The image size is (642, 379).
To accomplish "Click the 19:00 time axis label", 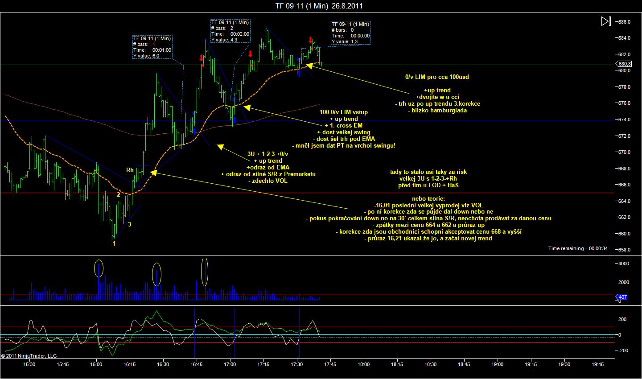I will [498, 364].
